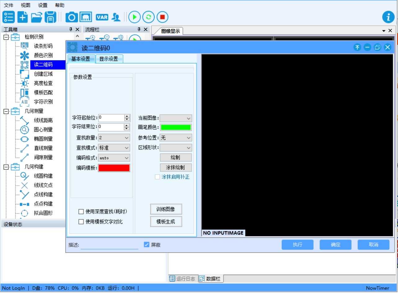Open the 视图 menu

tap(25, 5)
